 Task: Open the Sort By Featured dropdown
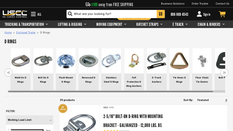pos(212,100)
